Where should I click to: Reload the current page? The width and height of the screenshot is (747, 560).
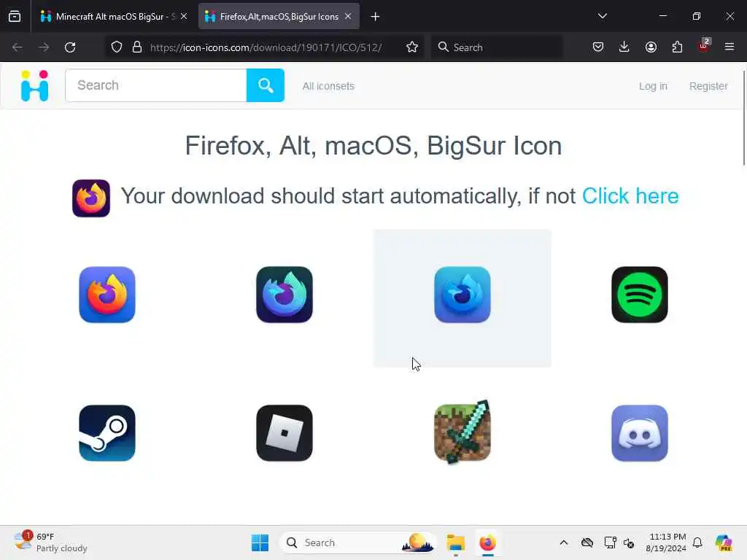pyautogui.click(x=70, y=47)
